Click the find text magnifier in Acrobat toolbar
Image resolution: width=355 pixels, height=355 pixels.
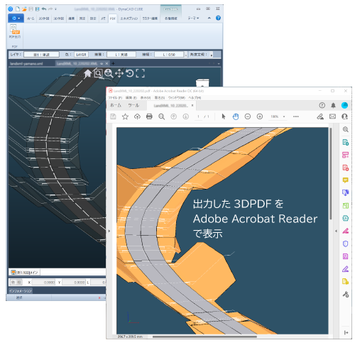point(162,116)
